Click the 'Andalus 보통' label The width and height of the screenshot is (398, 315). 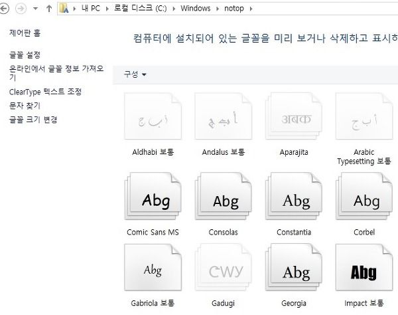tap(224, 152)
